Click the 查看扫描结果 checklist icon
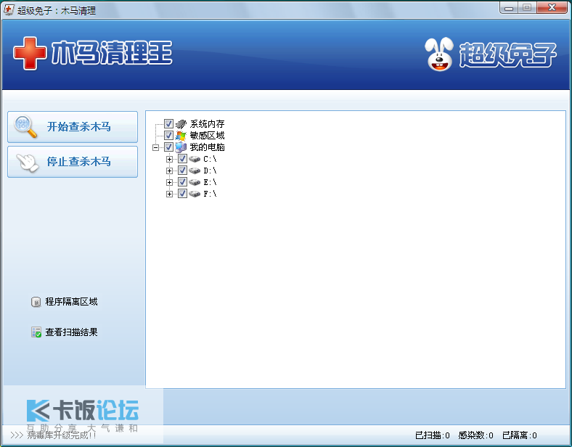 tap(36, 332)
